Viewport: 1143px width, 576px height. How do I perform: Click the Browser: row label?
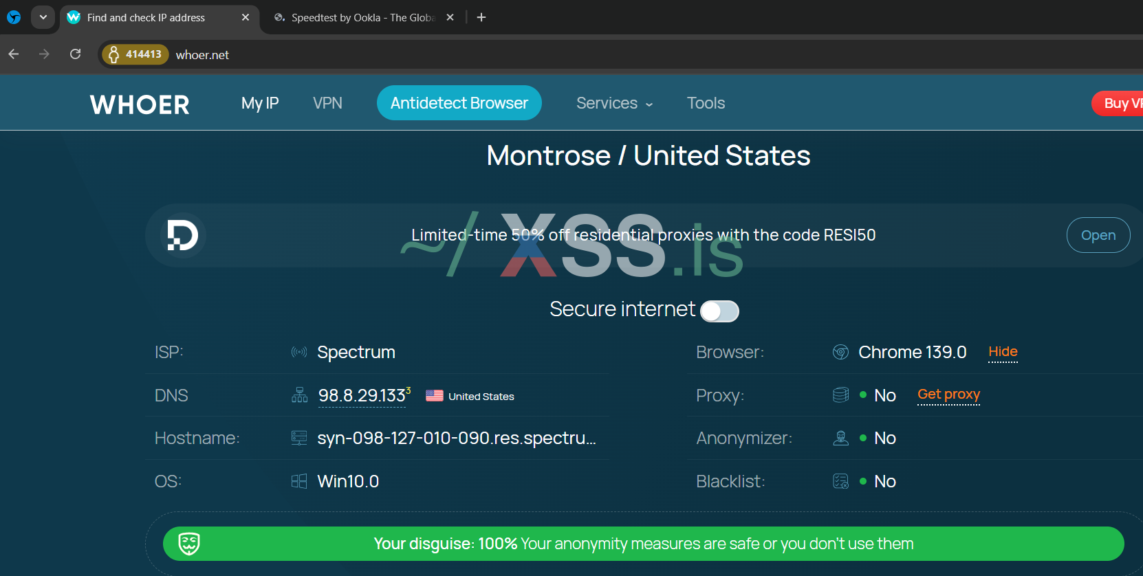point(730,353)
